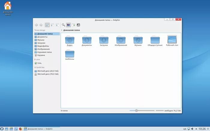
Task: Click the Forward arrow in Dolphin toolbar
Action: (x=41, y=25)
